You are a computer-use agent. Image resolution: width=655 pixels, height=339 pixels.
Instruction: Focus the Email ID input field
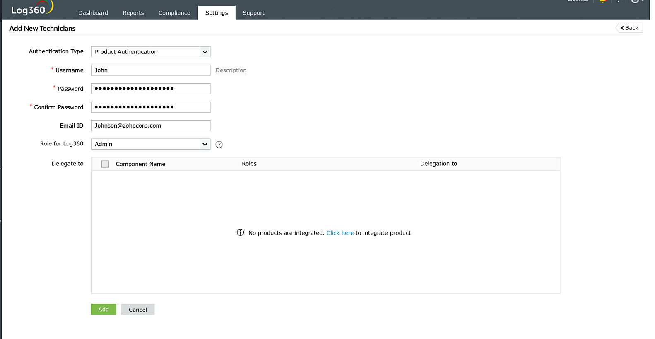(151, 126)
